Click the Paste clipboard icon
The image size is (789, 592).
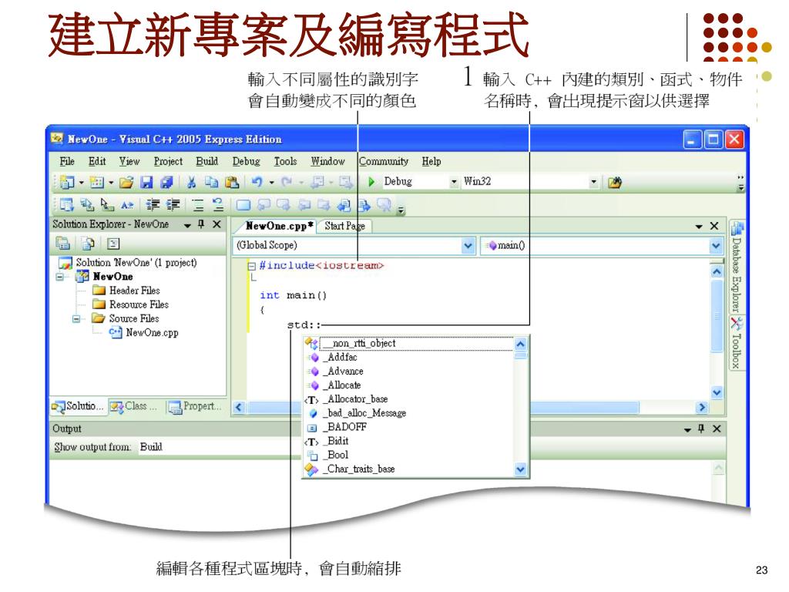231,182
